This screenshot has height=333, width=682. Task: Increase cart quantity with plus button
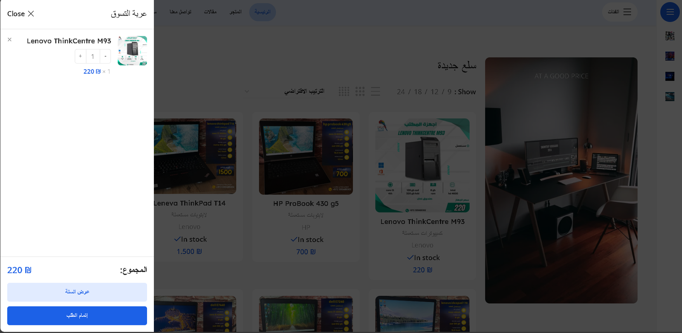pos(80,56)
